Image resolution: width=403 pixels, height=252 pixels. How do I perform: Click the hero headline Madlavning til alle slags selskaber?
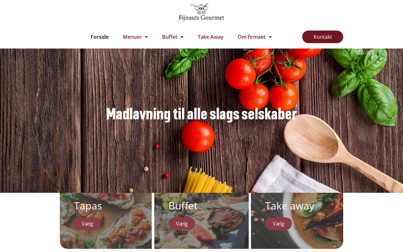pos(201,114)
